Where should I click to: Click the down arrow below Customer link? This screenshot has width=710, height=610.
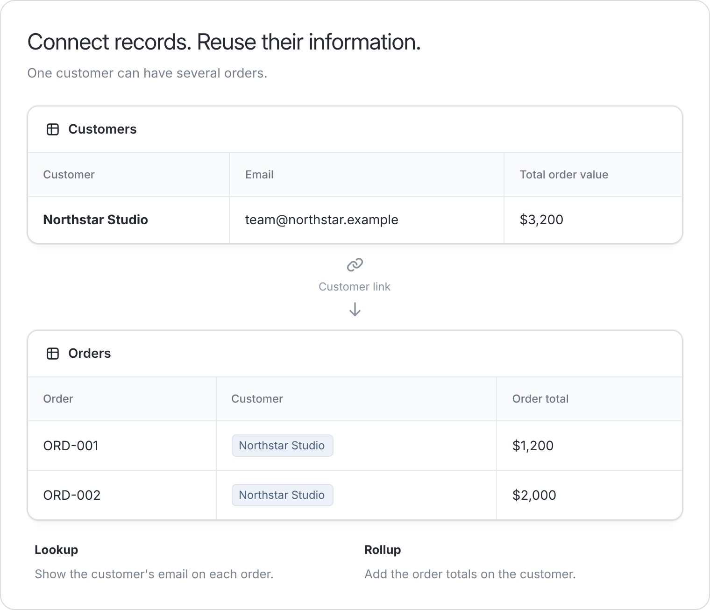(x=355, y=309)
